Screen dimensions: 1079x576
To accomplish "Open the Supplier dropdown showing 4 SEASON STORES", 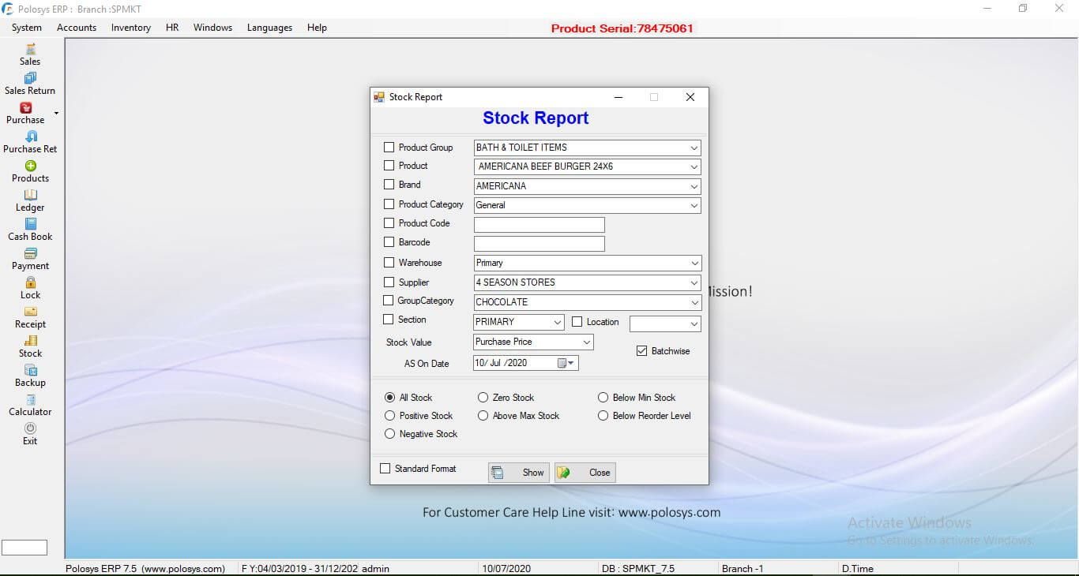I will click(x=587, y=282).
